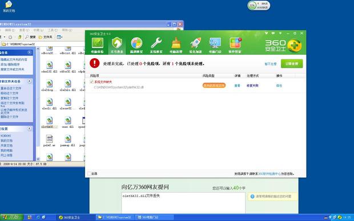Open 系统修复 wrench icon
The width and height of the screenshot is (354, 221).
point(156,45)
